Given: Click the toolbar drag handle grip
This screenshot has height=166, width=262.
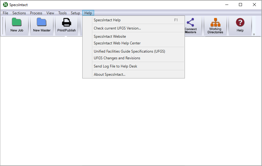Looking at the screenshot, I should (x=3, y=26).
